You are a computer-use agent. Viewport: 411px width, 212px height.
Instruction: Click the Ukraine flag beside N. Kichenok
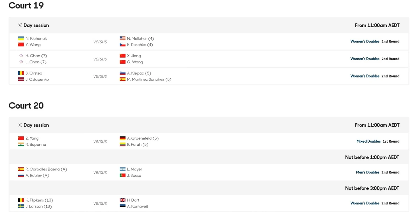point(21,39)
